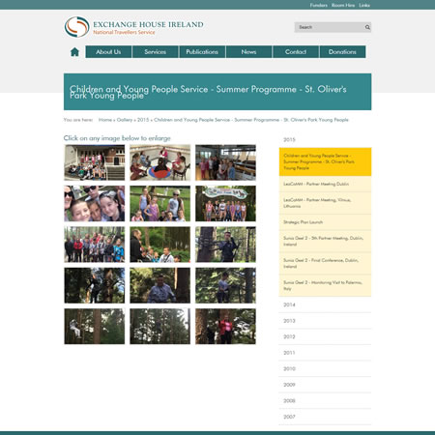
Task: Open Sunia Geel 2 Monitoring Visit Palermo gallery
Action: (325, 285)
